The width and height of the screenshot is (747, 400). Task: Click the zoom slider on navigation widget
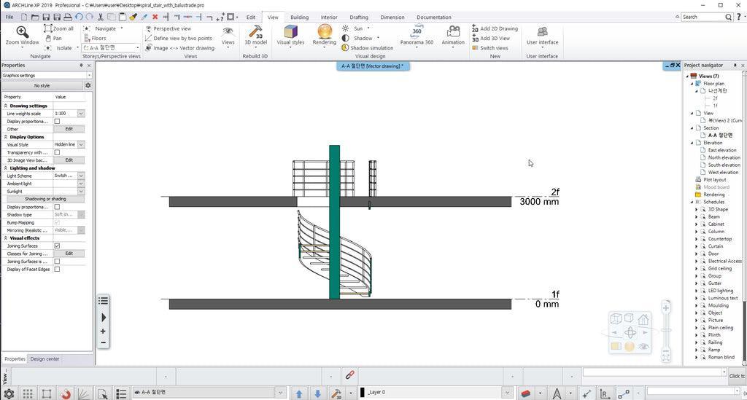click(666, 331)
